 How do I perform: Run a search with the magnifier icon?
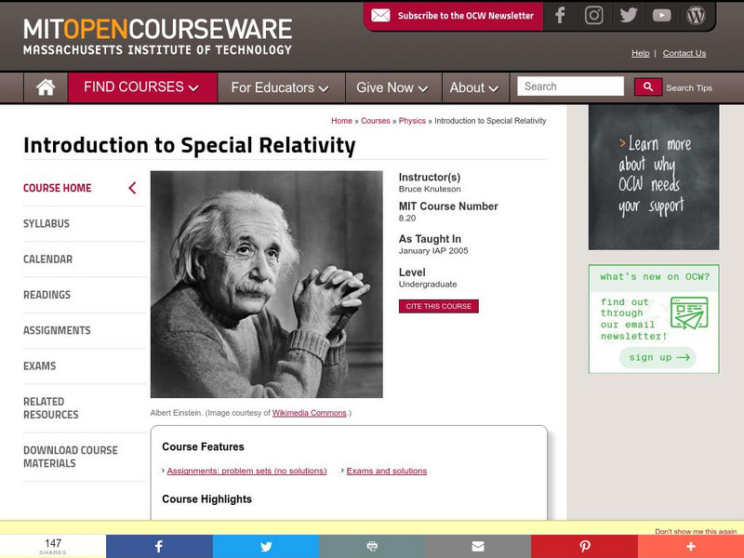(648, 86)
